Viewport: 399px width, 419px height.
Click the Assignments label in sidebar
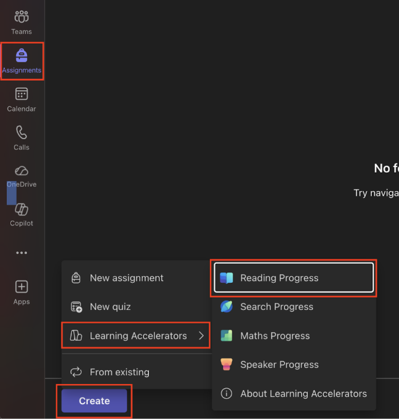click(22, 70)
